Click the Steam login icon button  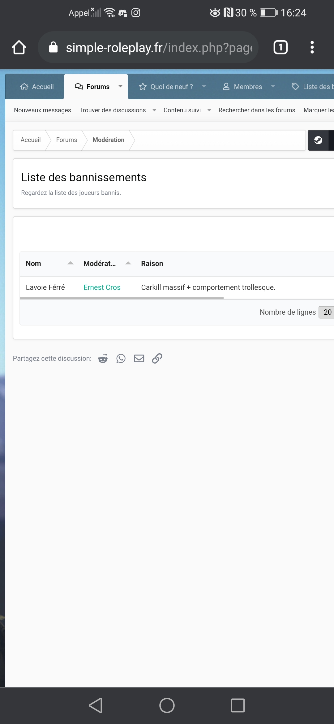coord(318,140)
